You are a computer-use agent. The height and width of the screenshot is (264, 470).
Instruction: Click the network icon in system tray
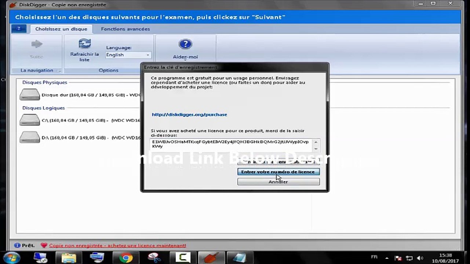point(409,258)
